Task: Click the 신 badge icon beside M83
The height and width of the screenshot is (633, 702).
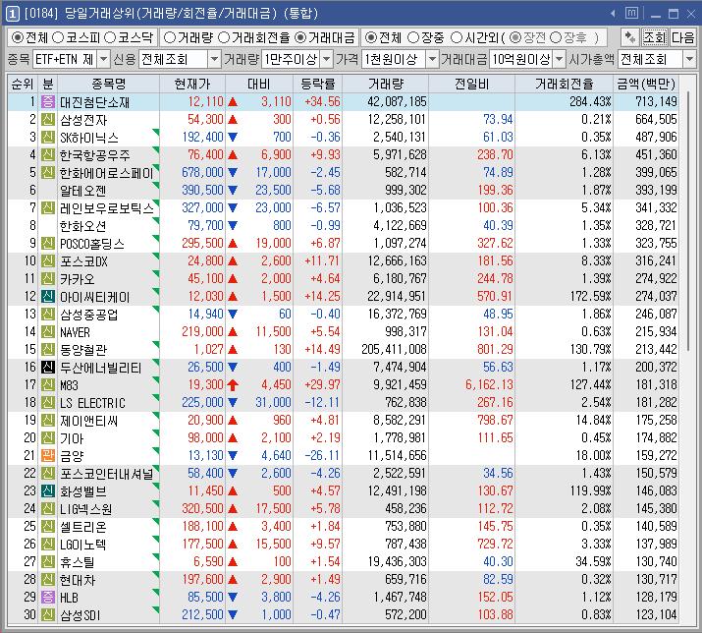Action: click(48, 384)
